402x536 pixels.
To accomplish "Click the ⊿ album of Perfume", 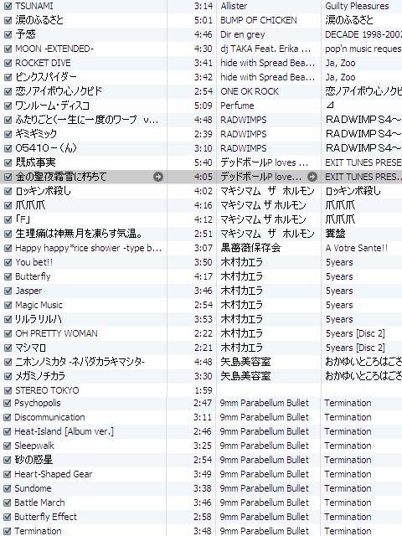I will pos(330,106).
